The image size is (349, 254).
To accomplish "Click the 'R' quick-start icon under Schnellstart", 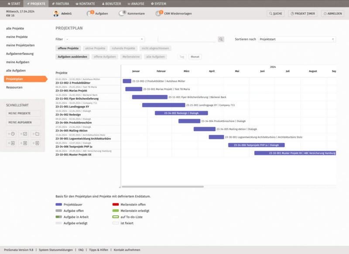I will click(x=24, y=143).
